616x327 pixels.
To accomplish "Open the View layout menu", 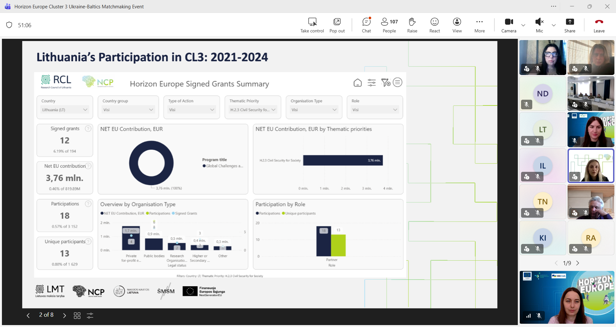I will pos(457,25).
